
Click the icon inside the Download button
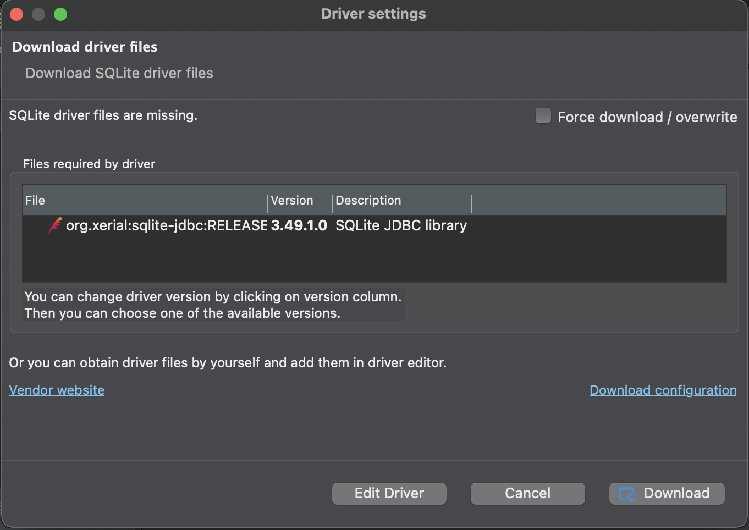tap(627, 494)
